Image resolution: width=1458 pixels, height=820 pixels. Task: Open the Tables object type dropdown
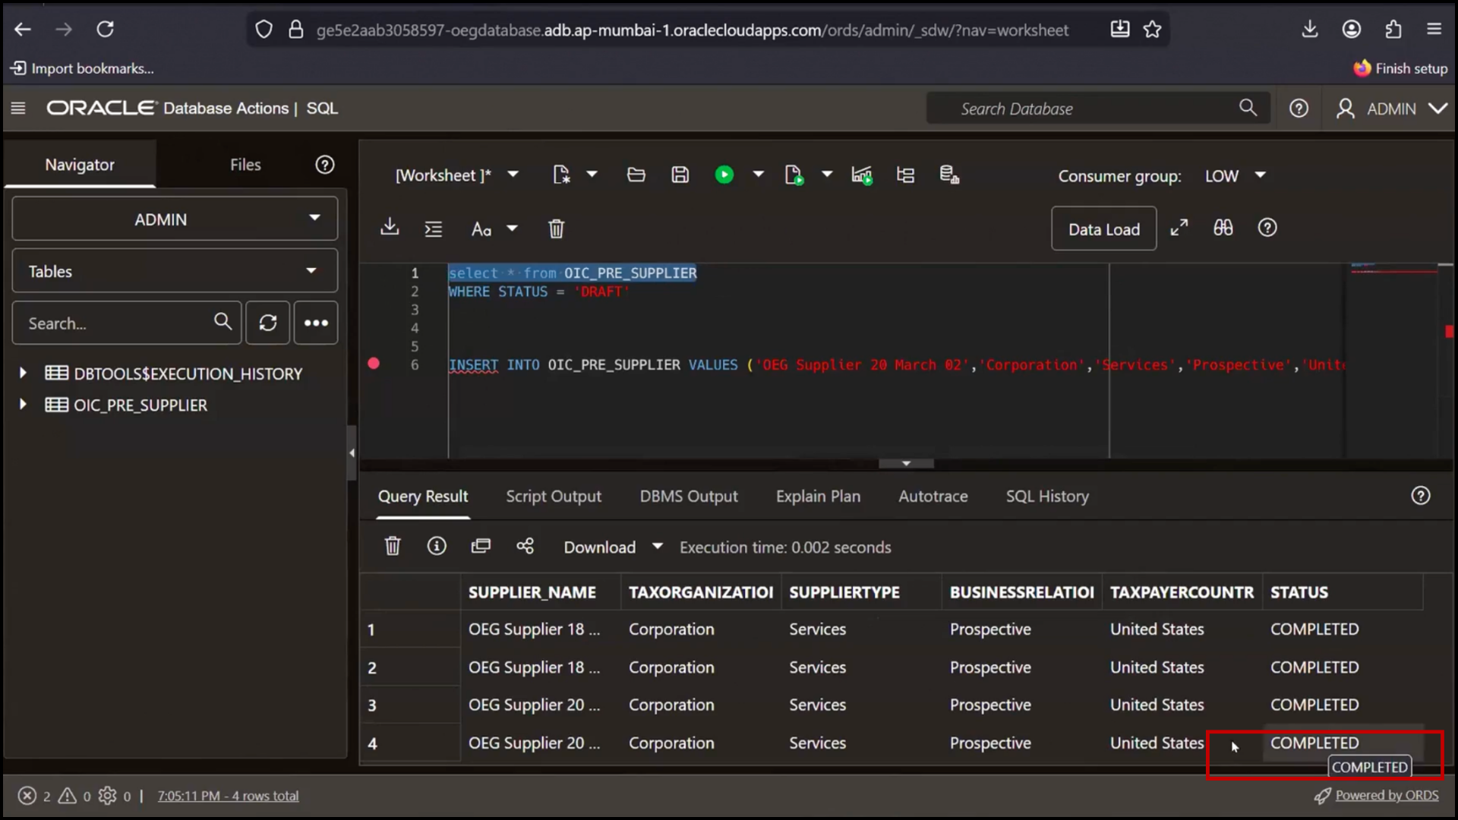tap(175, 271)
